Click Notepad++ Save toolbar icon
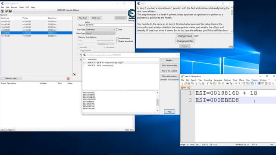The width and height of the screenshot is (276, 155). click(x=189, y=84)
